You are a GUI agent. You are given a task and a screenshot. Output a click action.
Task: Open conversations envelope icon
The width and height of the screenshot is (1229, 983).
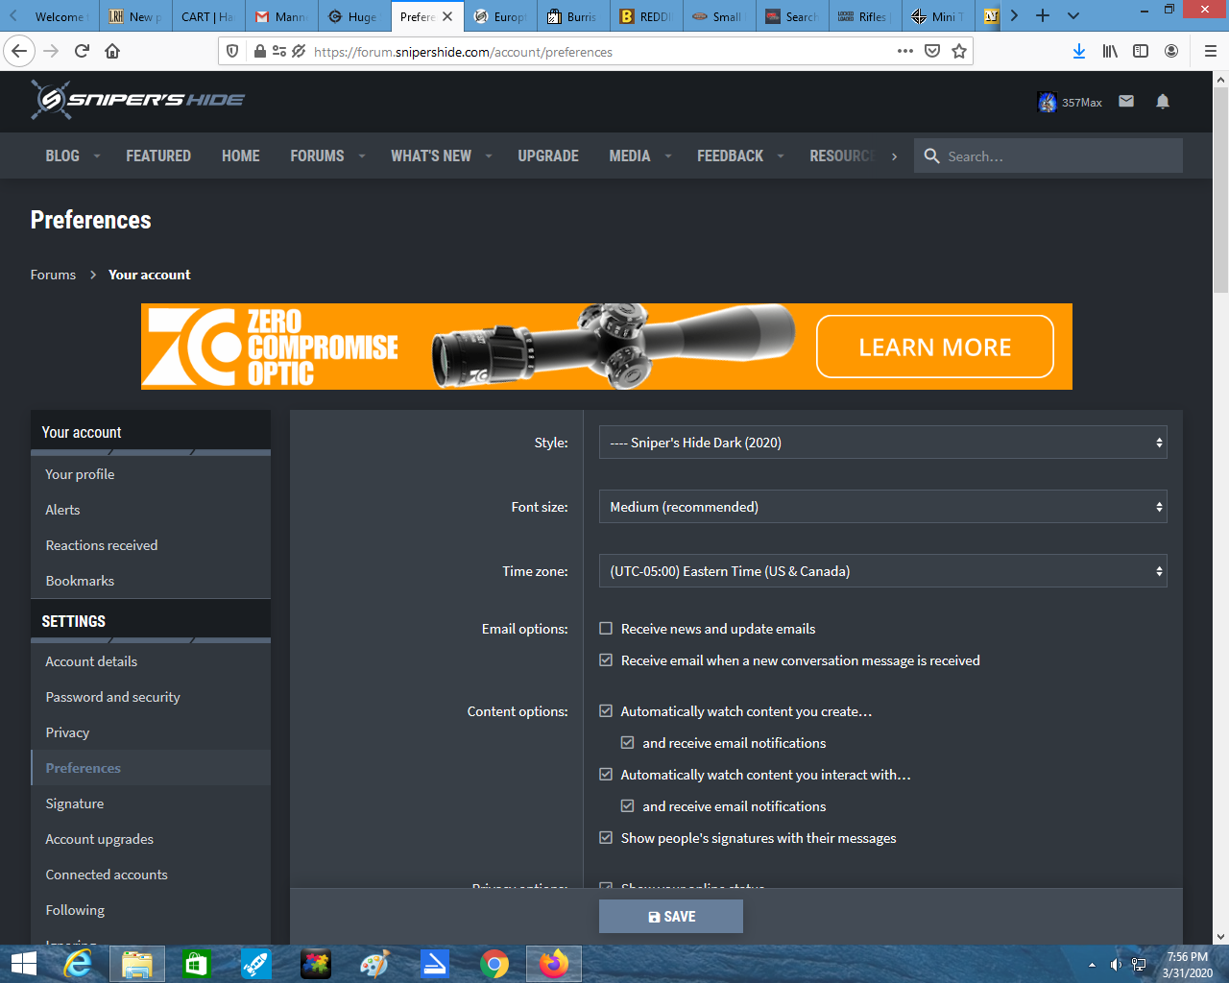[1126, 101]
